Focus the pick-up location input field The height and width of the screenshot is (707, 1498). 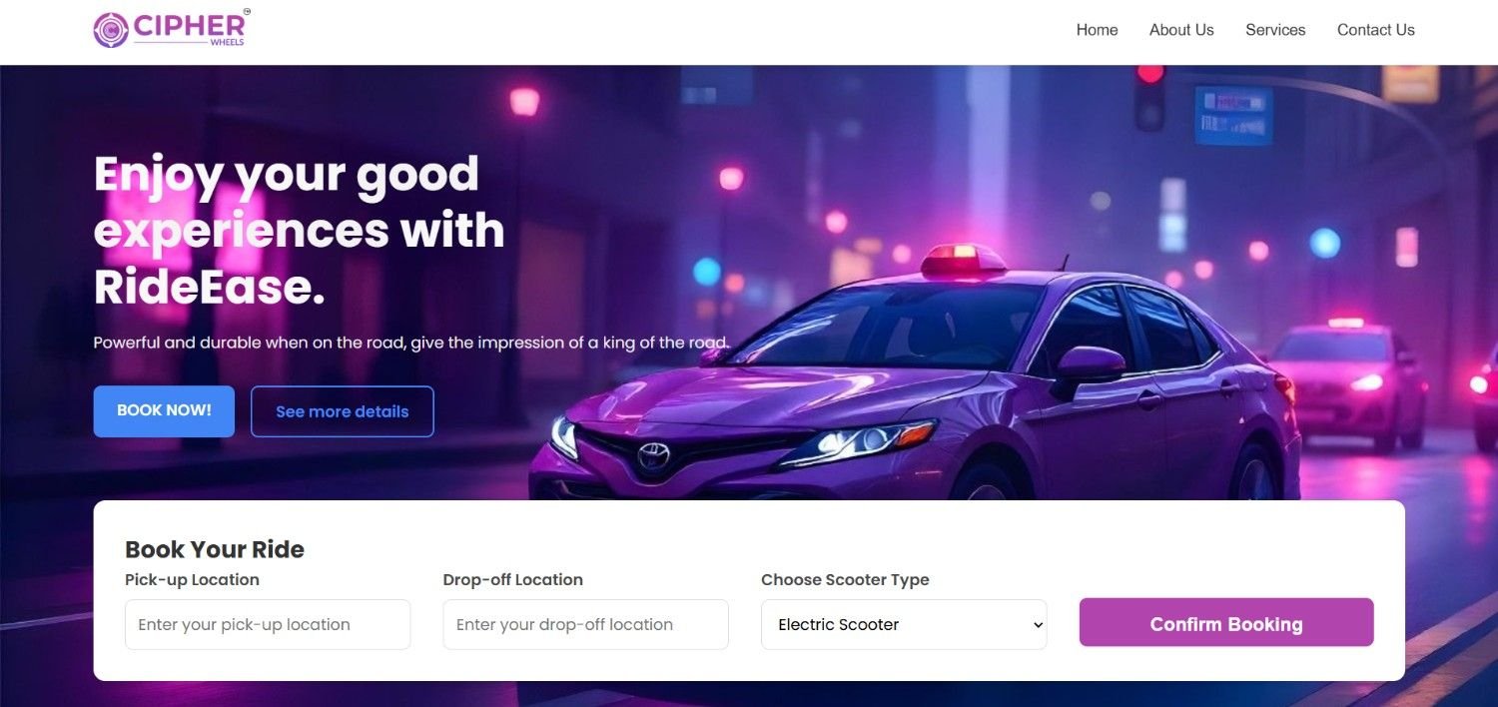tap(268, 625)
